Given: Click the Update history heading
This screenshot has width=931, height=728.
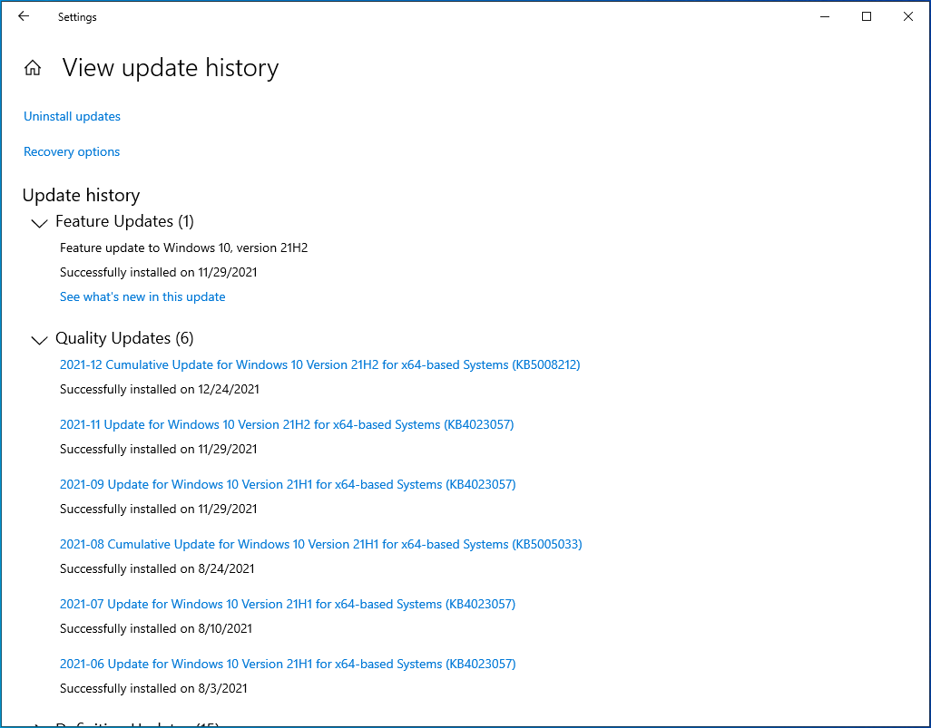Looking at the screenshot, I should pyautogui.click(x=82, y=195).
